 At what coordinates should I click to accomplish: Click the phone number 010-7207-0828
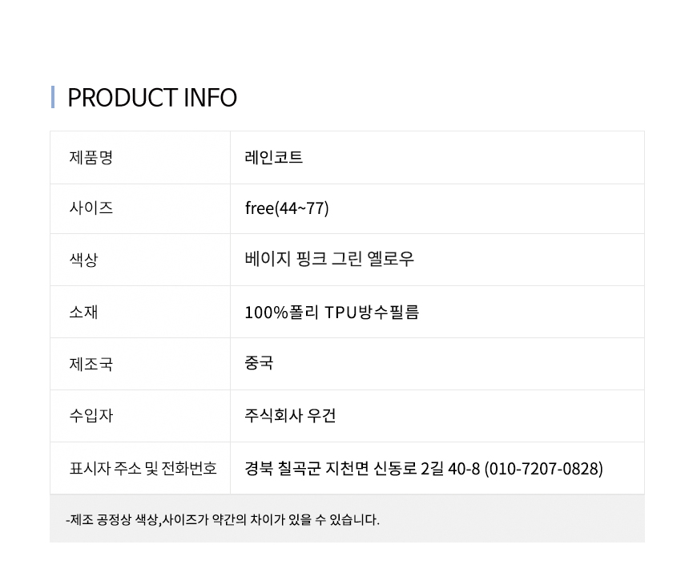[544, 469]
